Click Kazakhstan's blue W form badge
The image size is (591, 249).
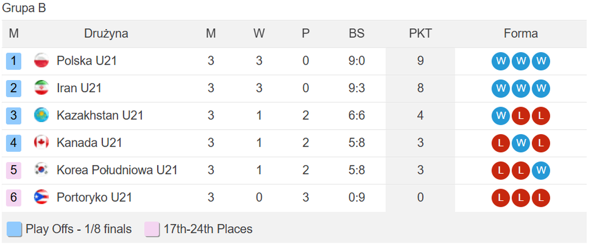[501, 116]
